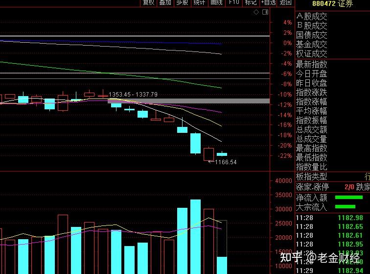
Task: Select the 880472 证券 title
Action: [x=332, y=3]
